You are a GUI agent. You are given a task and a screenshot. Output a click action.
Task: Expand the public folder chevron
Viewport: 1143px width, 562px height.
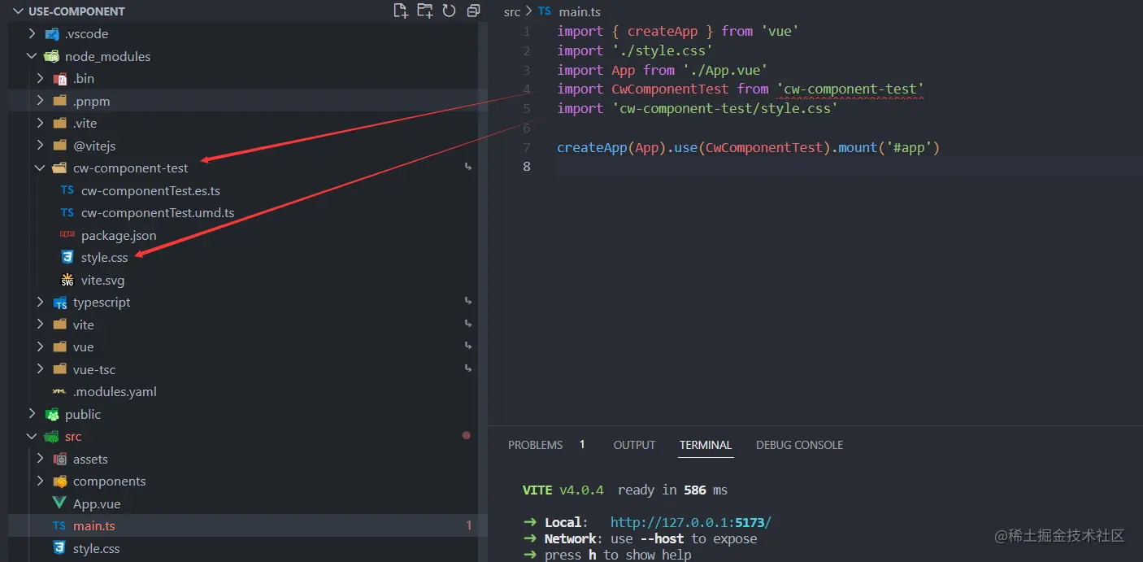[x=32, y=414]
